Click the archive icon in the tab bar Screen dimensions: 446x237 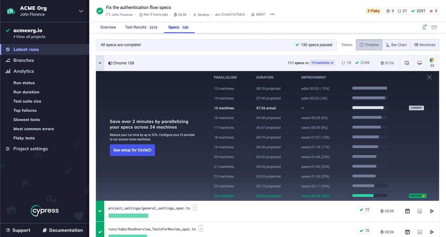pyautogui.click(x=434, y=27)
